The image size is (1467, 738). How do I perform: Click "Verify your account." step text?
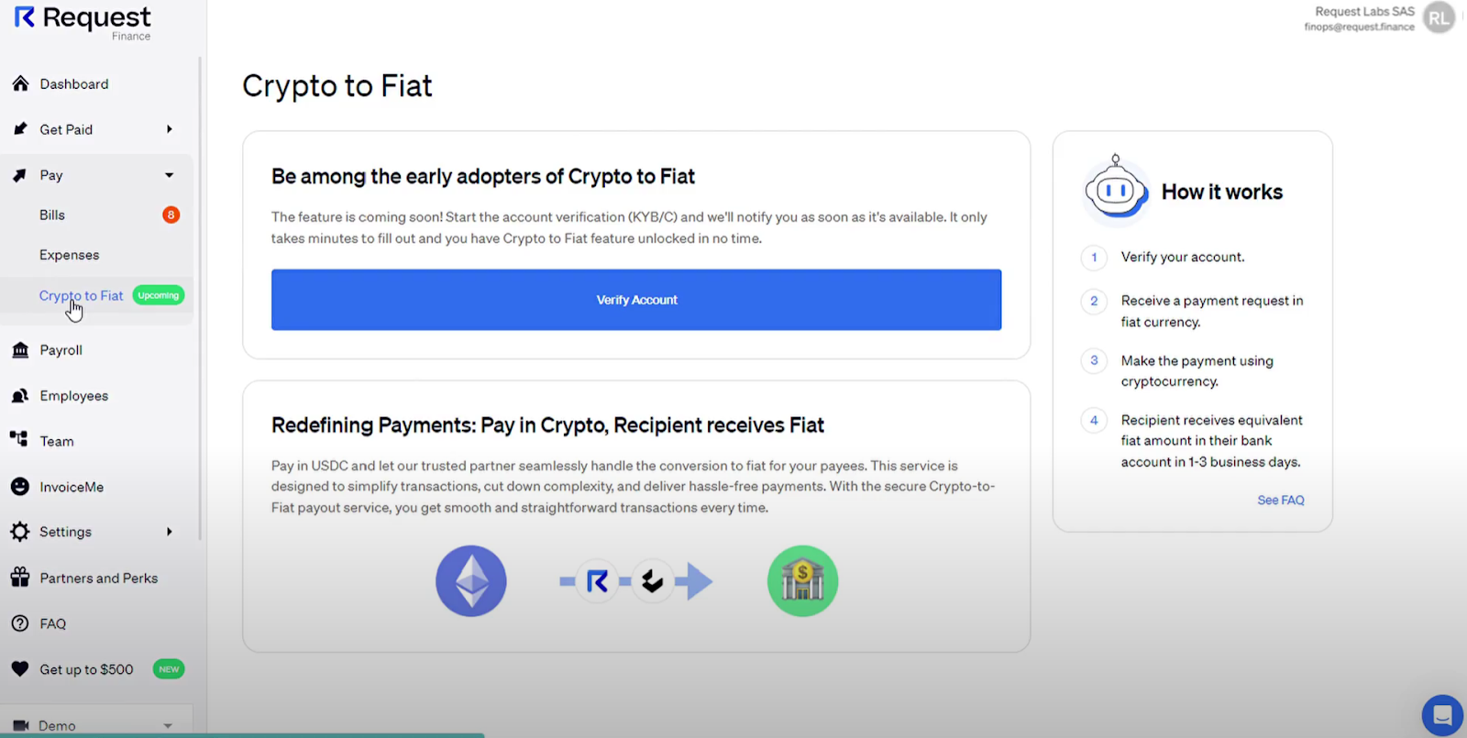click(1183, 257)
